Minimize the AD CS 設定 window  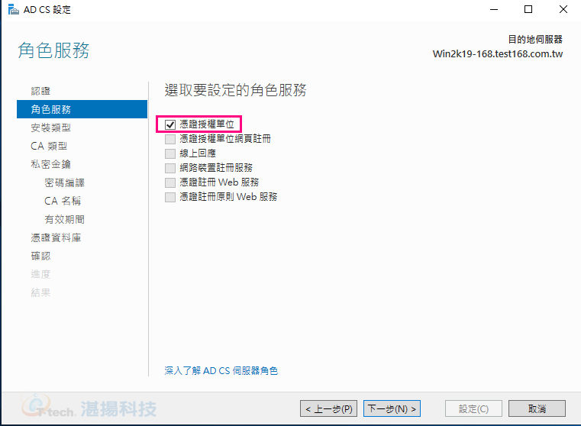pos(494,9)
